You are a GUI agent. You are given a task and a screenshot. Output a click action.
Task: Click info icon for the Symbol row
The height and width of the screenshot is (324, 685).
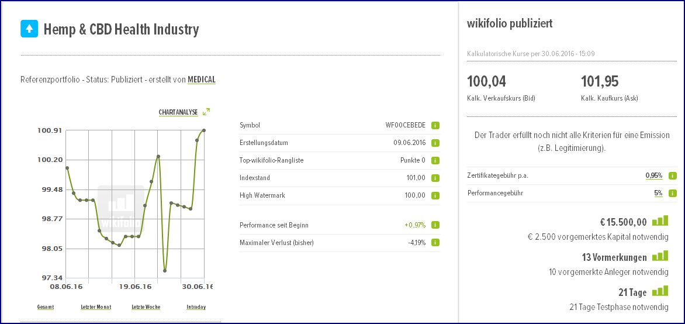click(435, 125)
